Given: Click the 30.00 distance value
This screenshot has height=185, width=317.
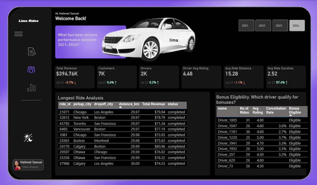Looking at the screenshot, I should [x=135, y=164].
